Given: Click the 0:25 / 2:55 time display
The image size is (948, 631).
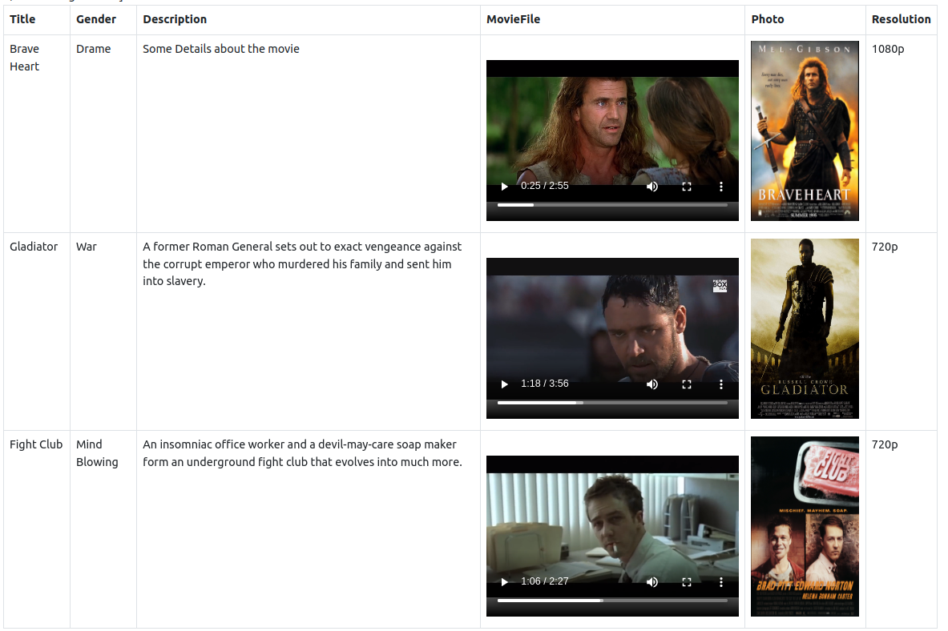Looking at the screenshot, I should 545,186.
